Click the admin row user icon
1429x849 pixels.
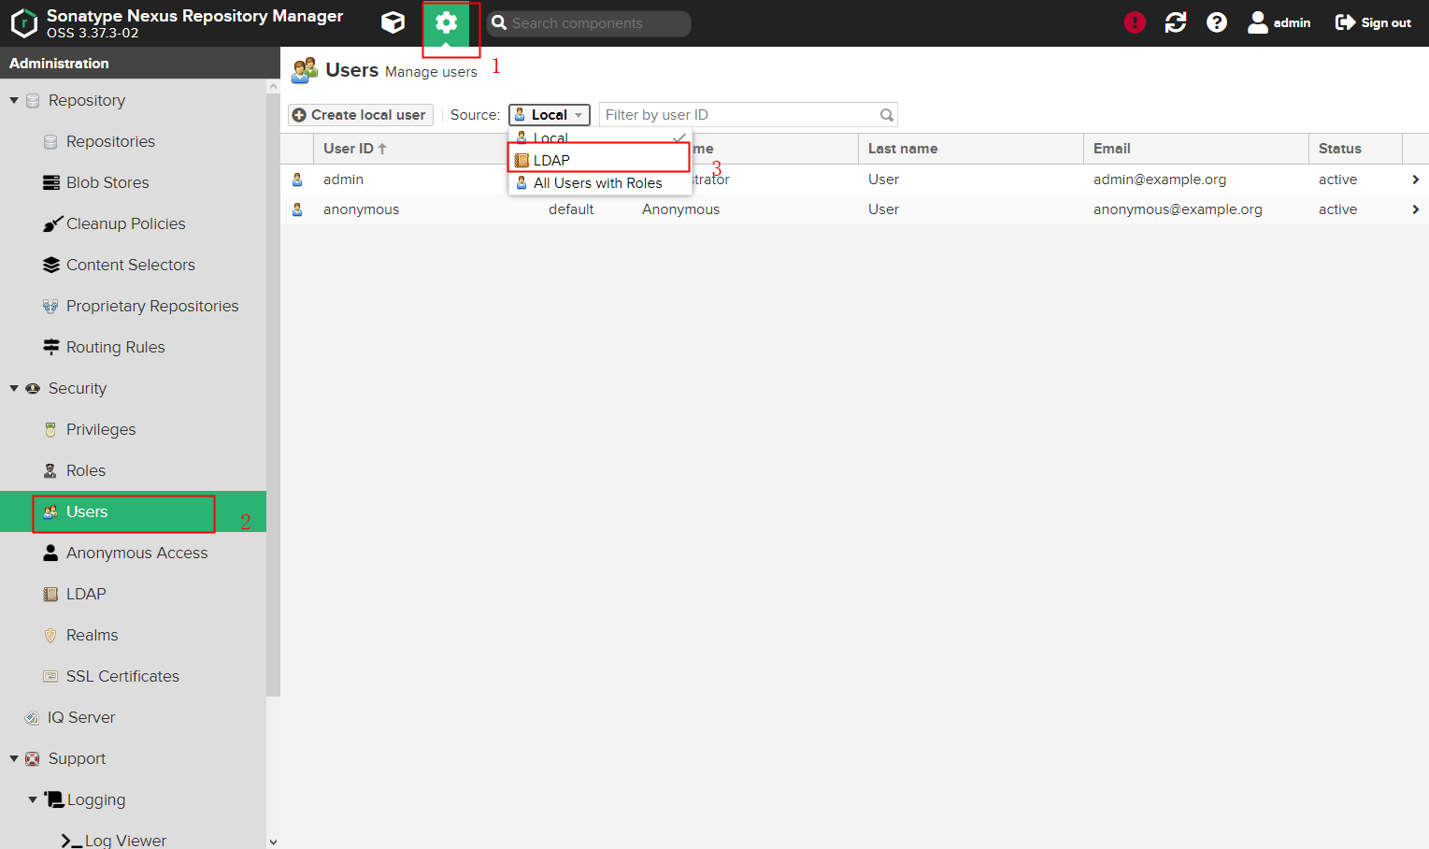(297, 180)
